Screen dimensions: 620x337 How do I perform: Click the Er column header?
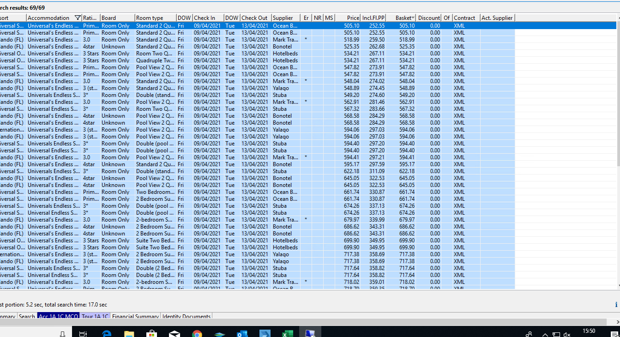(x=306, y=18)
